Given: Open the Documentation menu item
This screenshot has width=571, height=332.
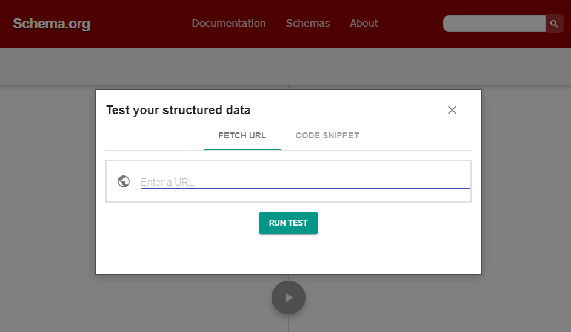Looking at the screenshot, I should 229,24.
